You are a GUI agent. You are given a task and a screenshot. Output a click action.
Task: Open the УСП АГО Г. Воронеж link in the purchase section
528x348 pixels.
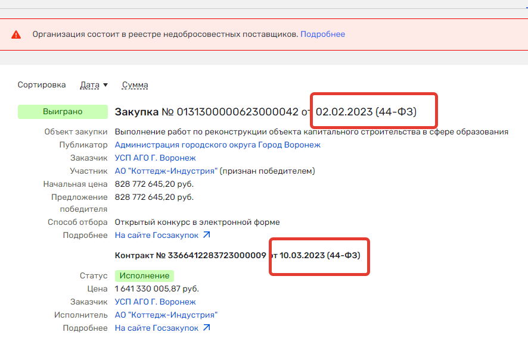pos(155,158)
